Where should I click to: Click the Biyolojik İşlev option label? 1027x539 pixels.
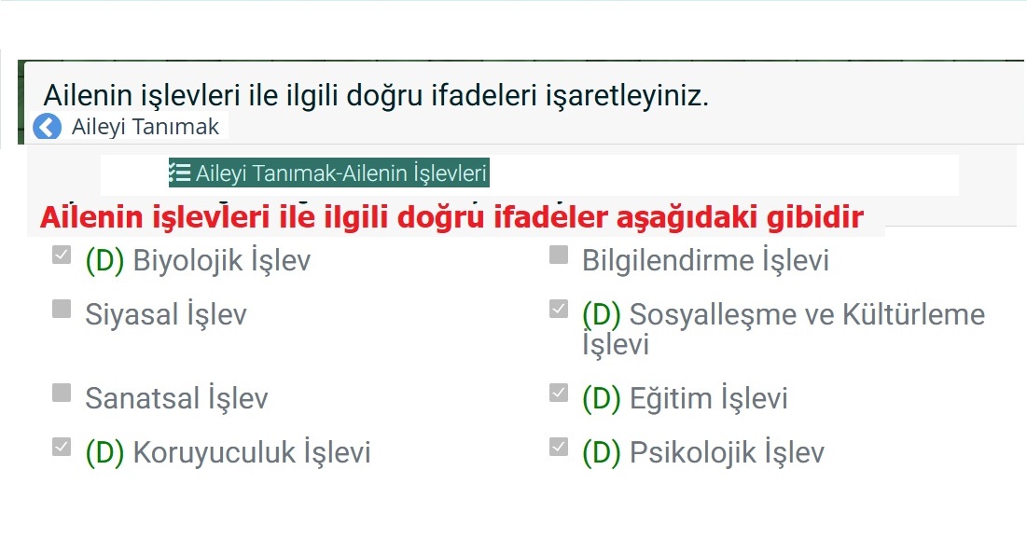click(x=221, y=261)
